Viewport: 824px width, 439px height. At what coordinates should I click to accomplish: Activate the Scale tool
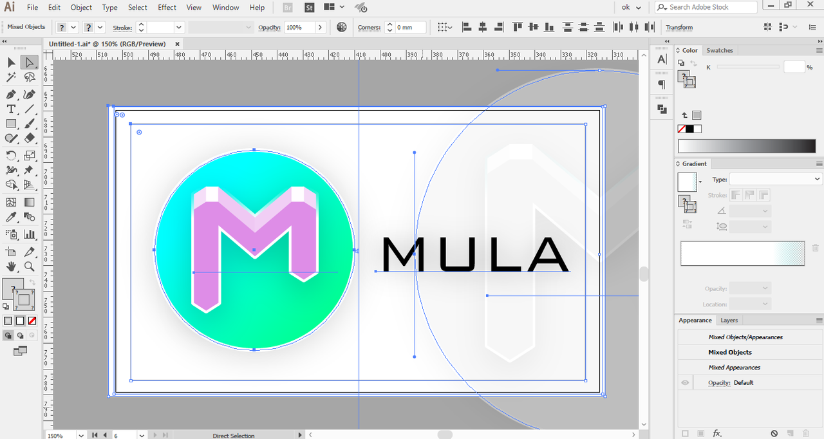(x=29, y=155)
